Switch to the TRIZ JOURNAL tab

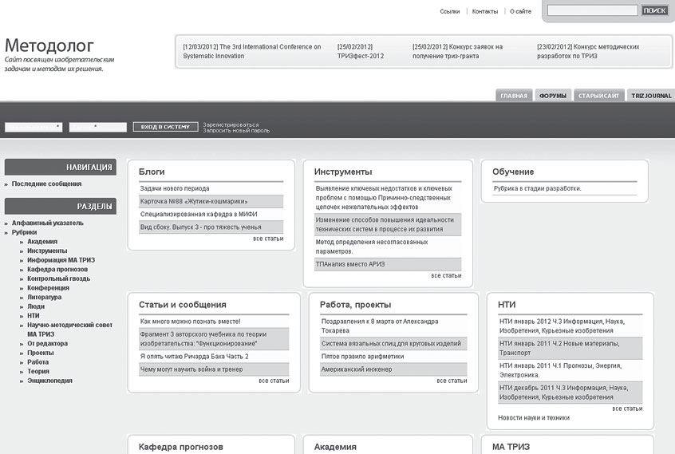pos(651,96)
